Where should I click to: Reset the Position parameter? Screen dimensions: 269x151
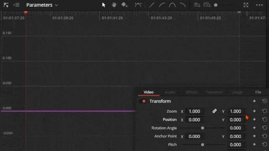[x=265, y=119]
